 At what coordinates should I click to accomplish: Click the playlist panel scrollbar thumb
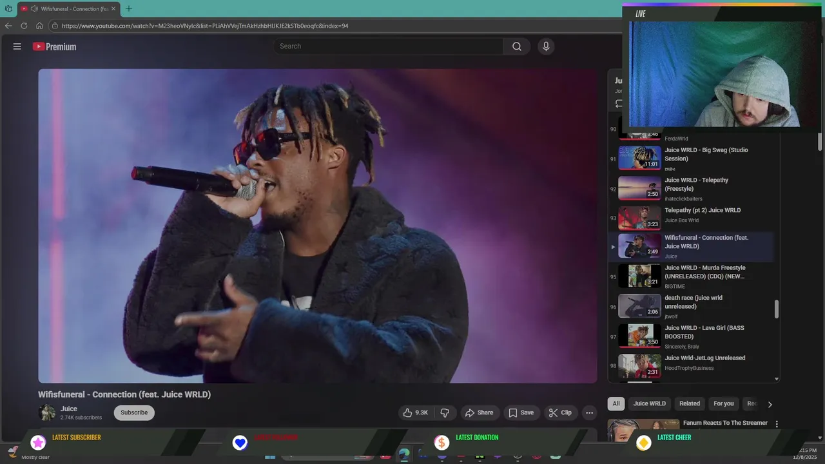click(x=776, y=309)
